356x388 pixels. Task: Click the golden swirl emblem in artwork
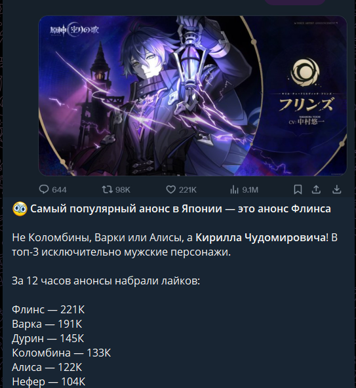[x=306, y=72]
